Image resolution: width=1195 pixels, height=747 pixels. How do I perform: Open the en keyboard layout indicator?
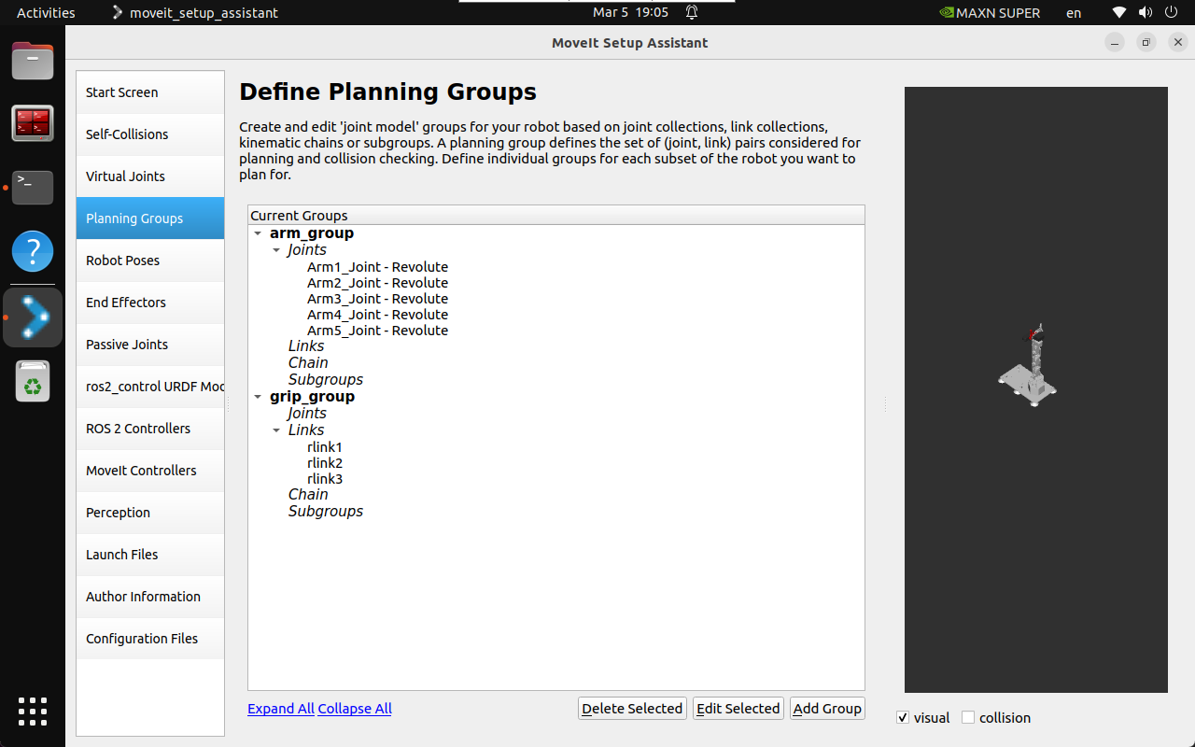pos(1075,13)
